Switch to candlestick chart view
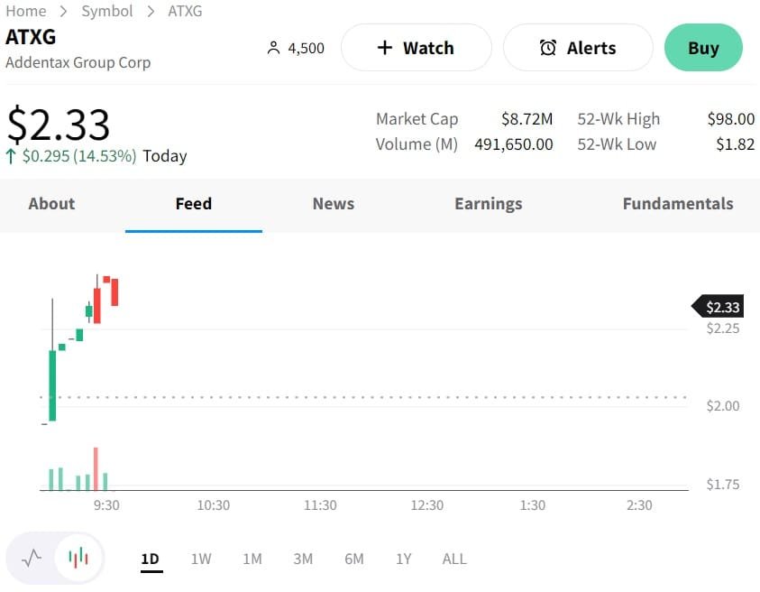The width and height of the screenshot is (760, 592). coord(79,558)
